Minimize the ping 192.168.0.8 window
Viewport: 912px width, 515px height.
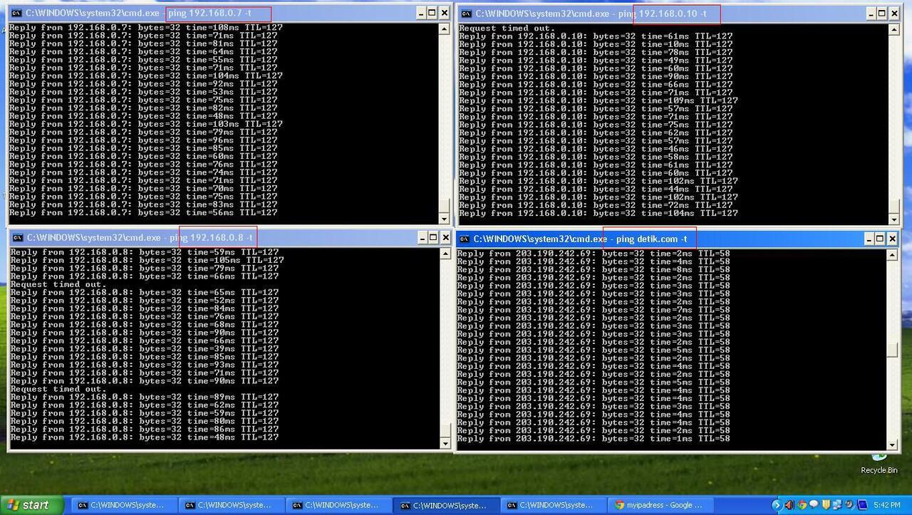tap(422, 237)
